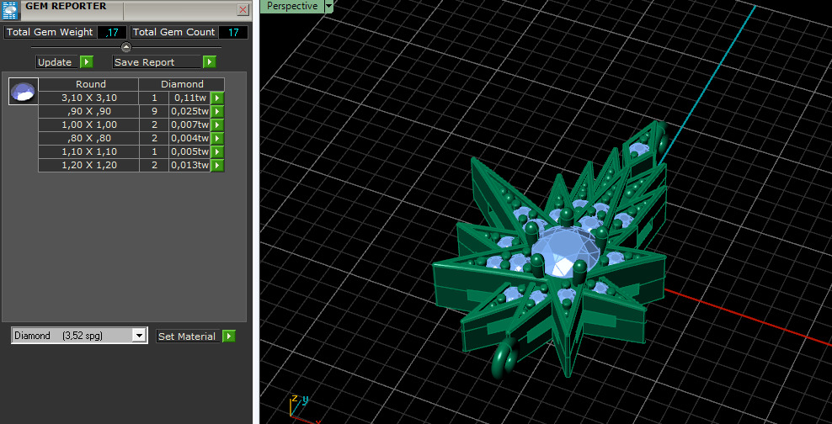Collapse the panel using the round arrow handle
This screenshot has width=832, height=424.
[126, 47]
